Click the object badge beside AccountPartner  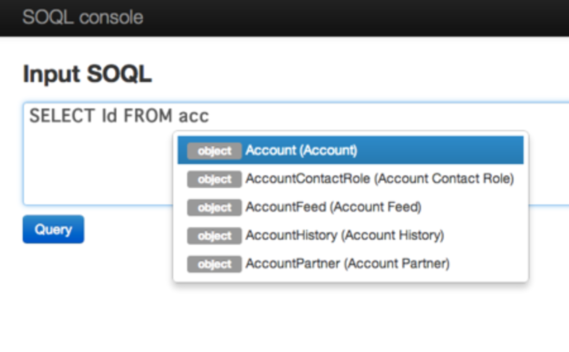pos(214,264)
